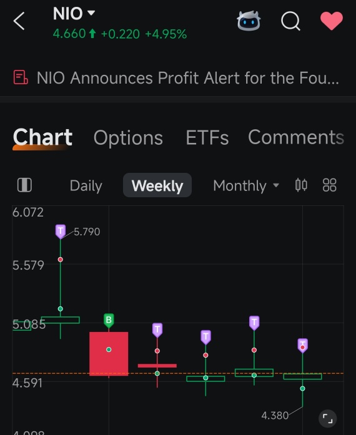
Task: Tap the red news document icon
Action: 21,77
